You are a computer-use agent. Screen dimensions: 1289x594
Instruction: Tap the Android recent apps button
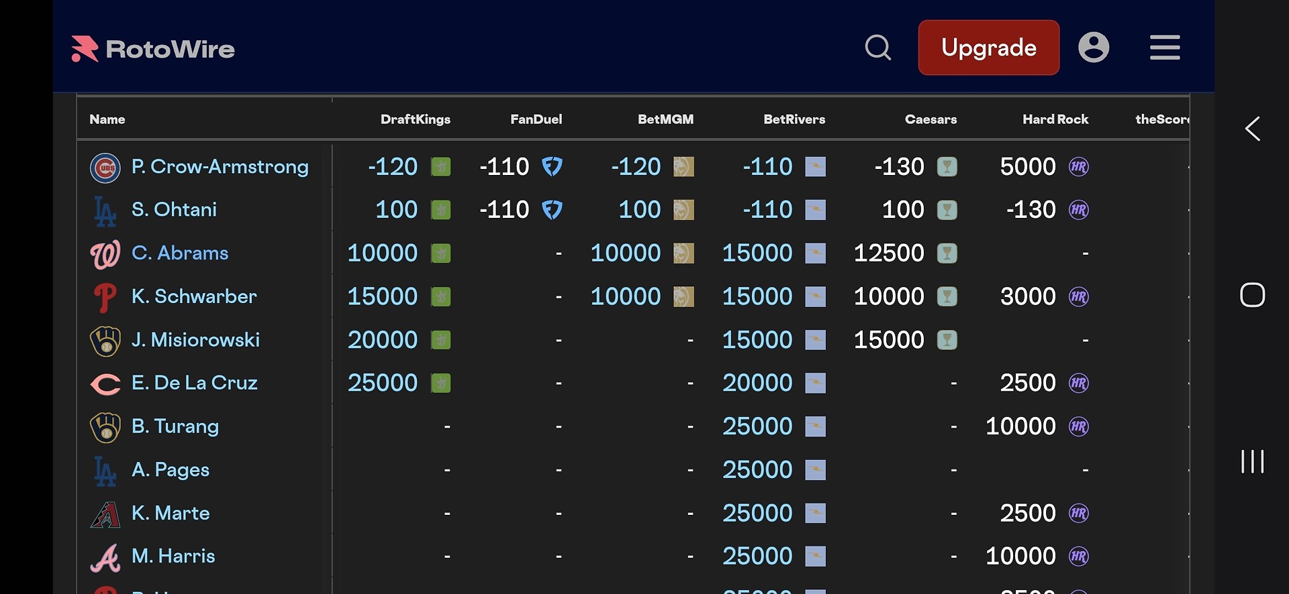click(x=1253, y=461)
